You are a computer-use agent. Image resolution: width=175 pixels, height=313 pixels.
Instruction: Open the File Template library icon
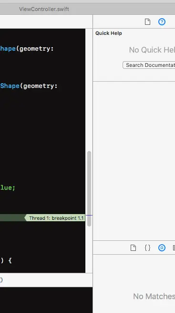(133, 248)
